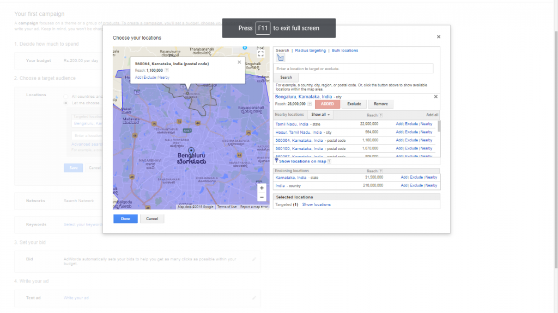
Task: Close the Choose your locations dialog
Action: coord(439,37)
